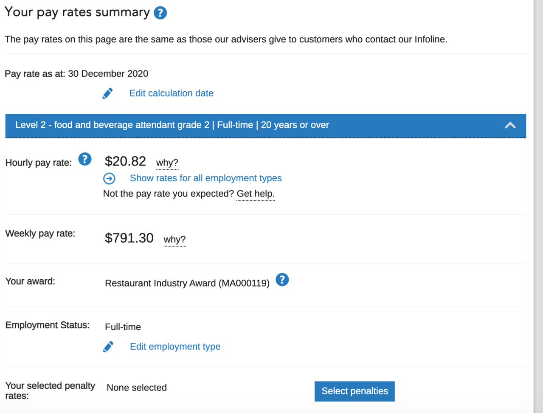Click pencil icon next to Edit employment type
543x413 pixels.
pos(108,347)
